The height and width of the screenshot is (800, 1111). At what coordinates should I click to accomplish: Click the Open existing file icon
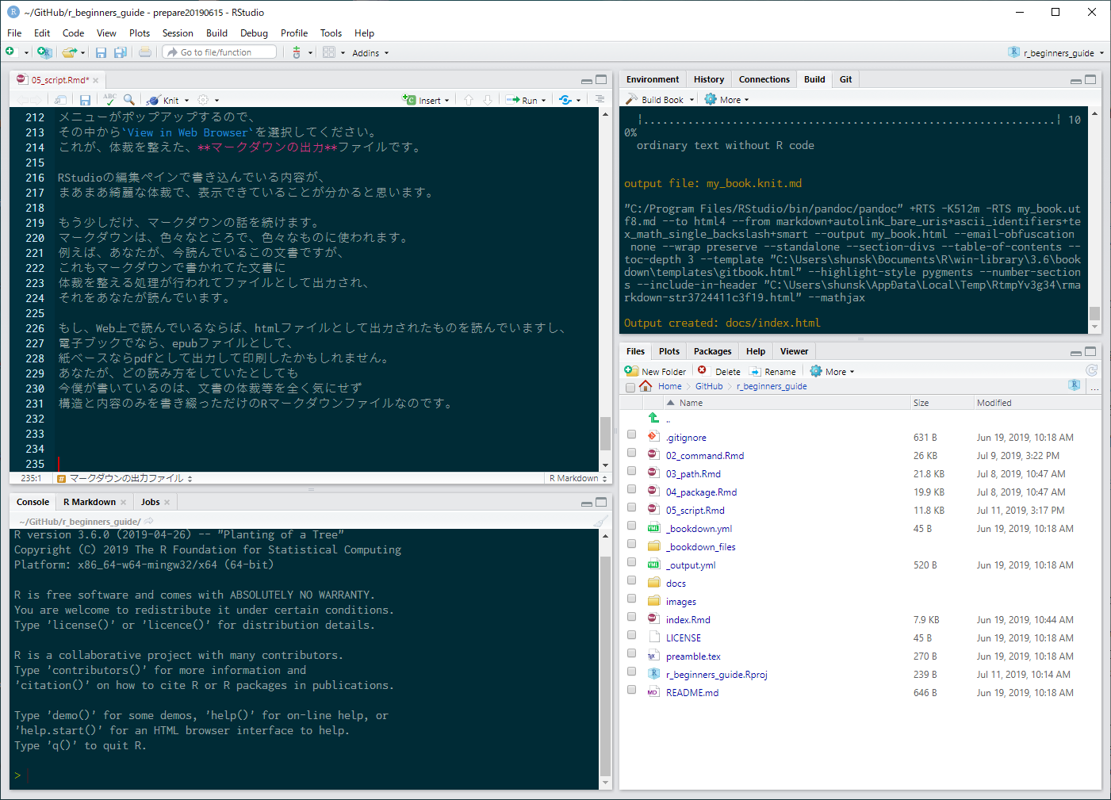[x=69, y=52]
